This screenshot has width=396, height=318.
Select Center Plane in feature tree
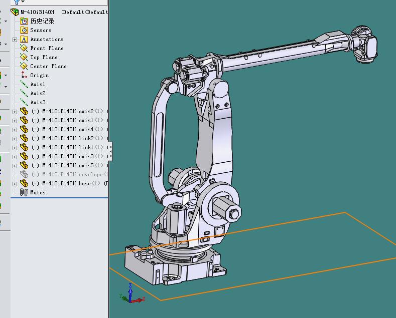[x=48, y=66]
